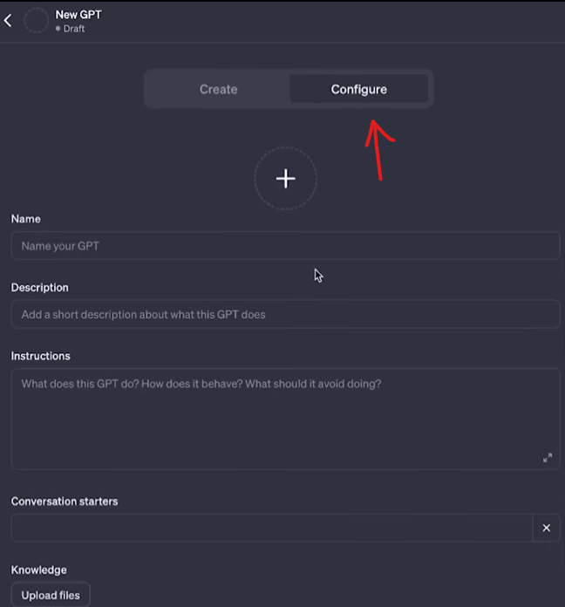Click the Description field label
The width and height of the screenshot is (565, 607).
[x=39, y=287]
